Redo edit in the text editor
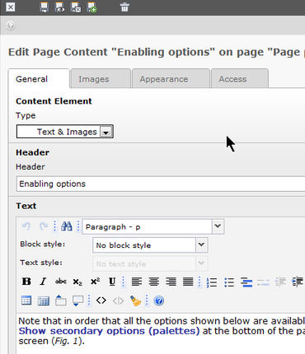 pos(44,226)
